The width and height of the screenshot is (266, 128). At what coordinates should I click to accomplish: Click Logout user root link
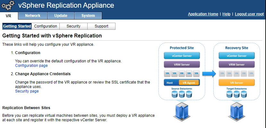coord(249,14)
